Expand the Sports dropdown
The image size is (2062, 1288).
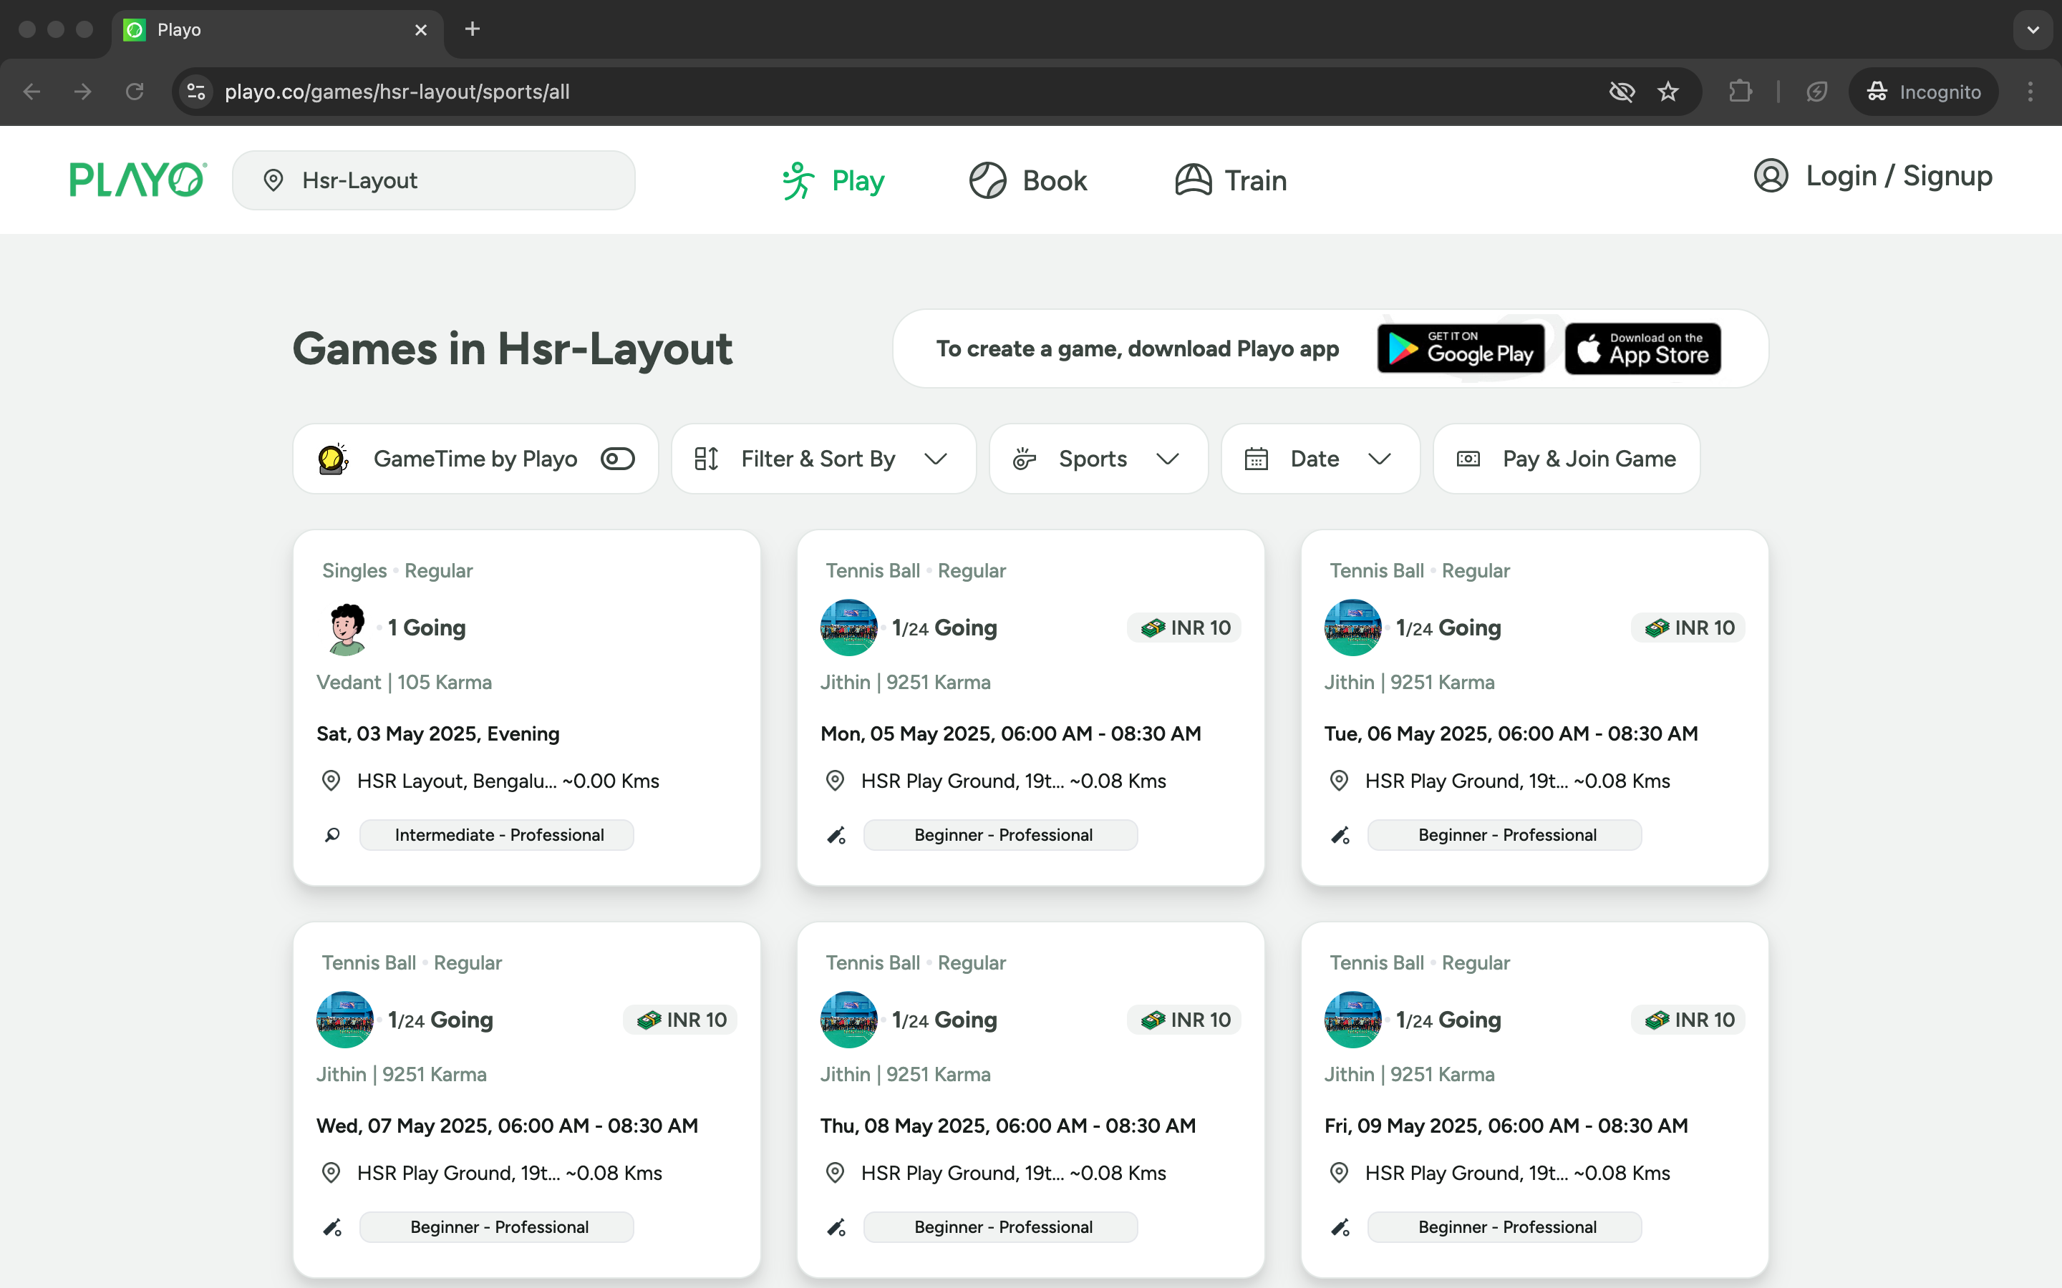[1098, 458]
